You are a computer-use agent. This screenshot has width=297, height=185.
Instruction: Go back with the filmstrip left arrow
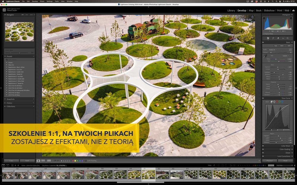(x=15, y=165)
